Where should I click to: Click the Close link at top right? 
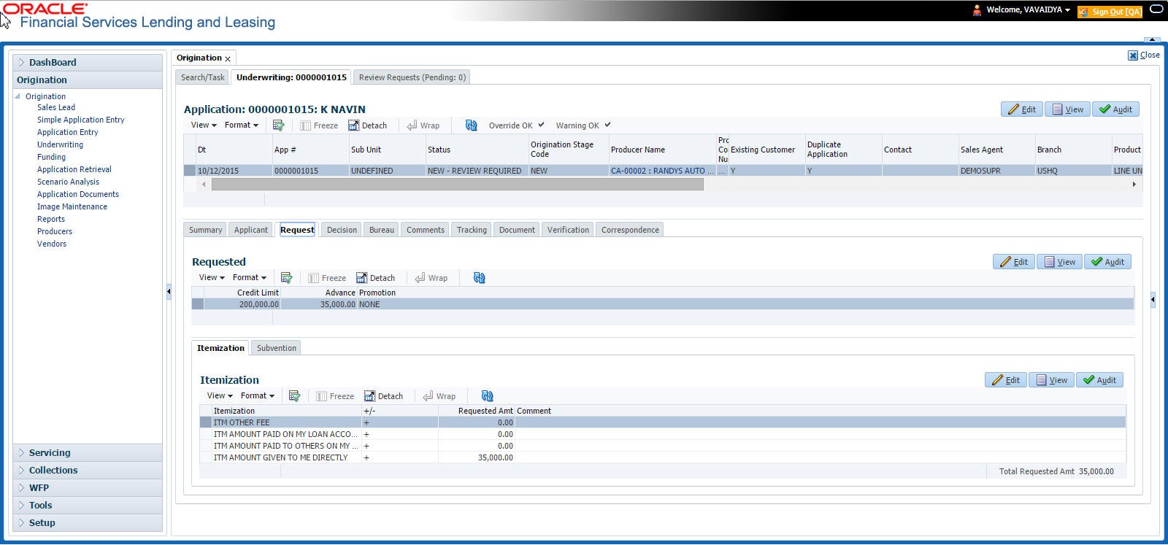pos(1144,55)
